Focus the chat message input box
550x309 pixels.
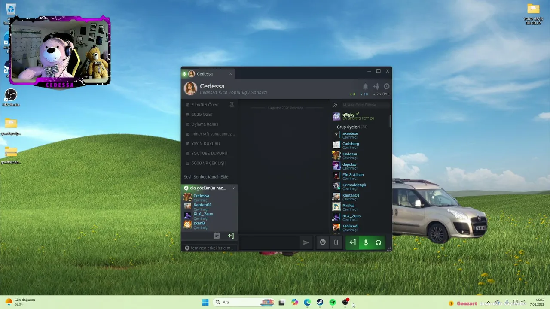[x=269, y=242]
